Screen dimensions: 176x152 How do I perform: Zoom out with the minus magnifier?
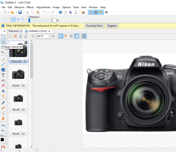coord(33,36)
